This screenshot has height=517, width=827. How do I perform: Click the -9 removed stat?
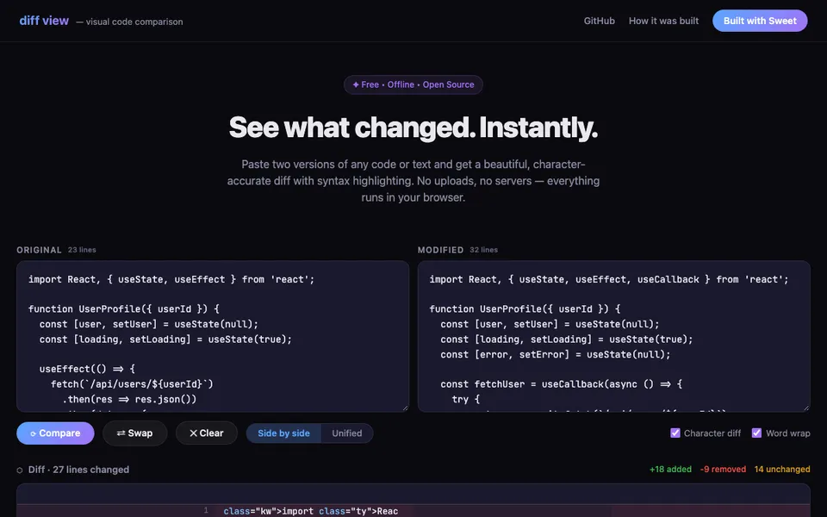click(x=723, y=469)
